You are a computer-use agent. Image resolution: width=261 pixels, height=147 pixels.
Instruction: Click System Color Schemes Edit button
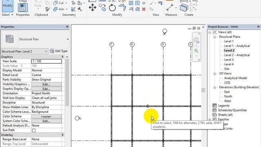[x=46, y=121]
